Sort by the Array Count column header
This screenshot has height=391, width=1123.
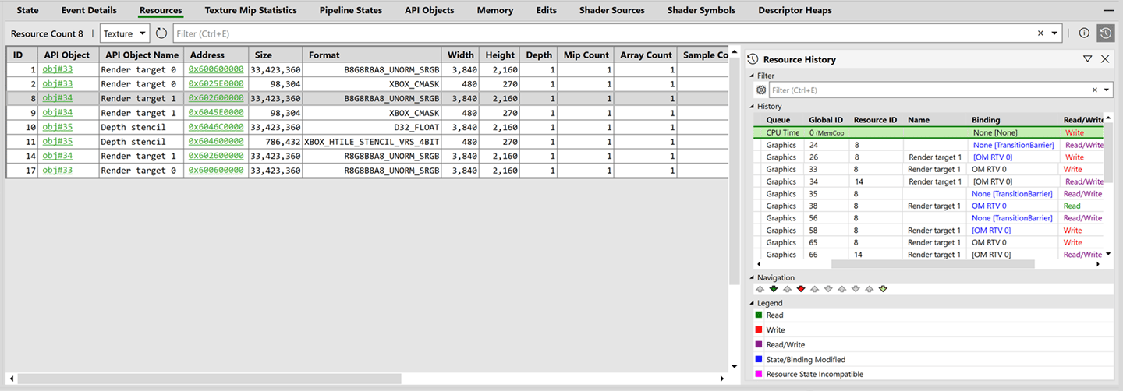pyautogui.click(x=646, y=55)
